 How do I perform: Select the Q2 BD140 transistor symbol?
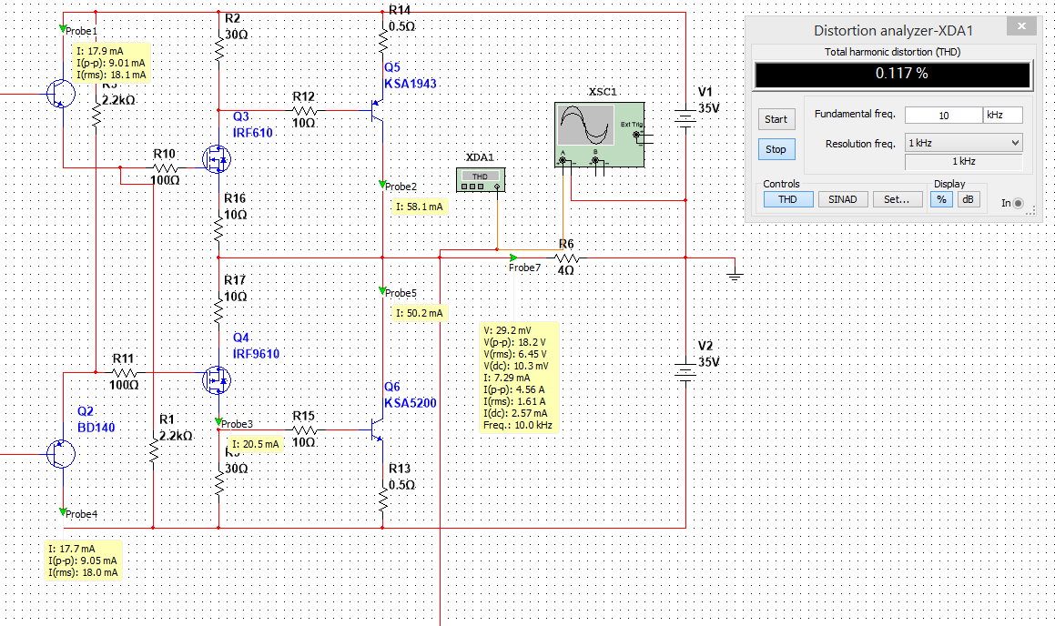[x=60, y=453]
